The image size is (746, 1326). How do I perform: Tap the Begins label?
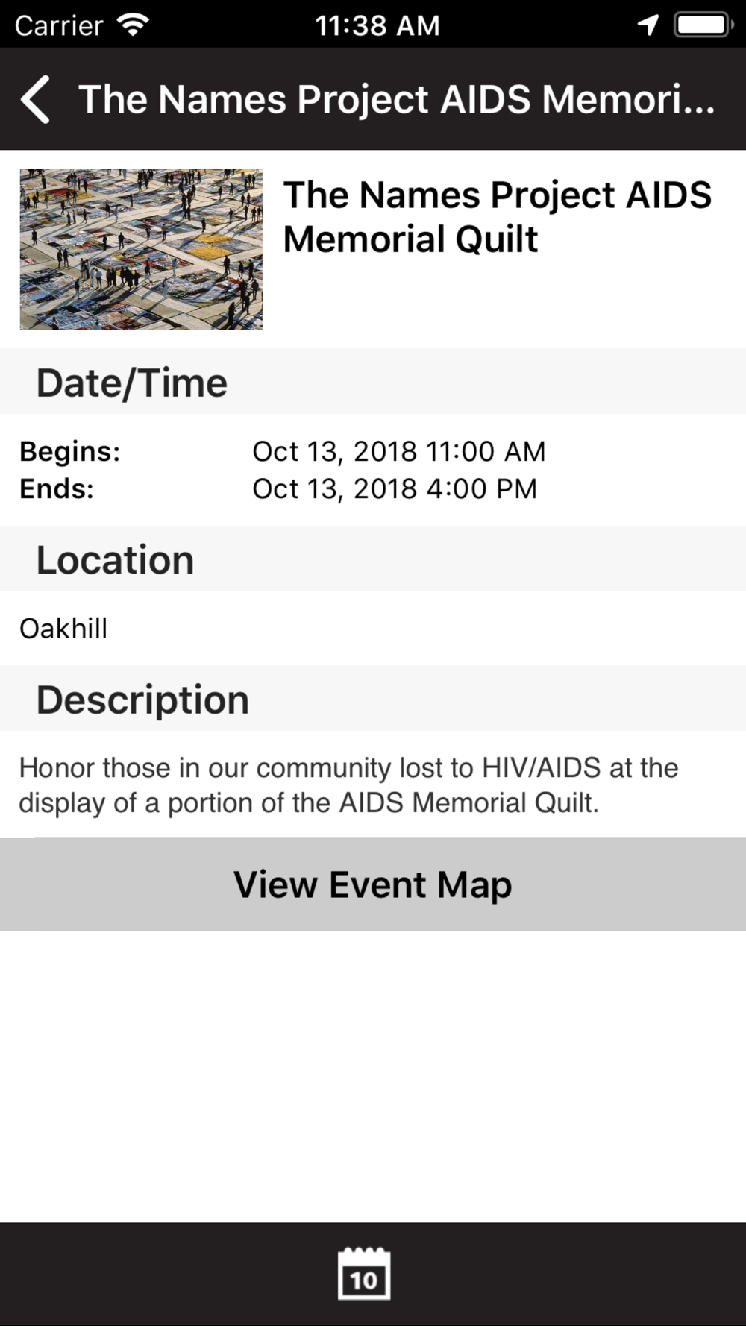click(x=70, y=451)
